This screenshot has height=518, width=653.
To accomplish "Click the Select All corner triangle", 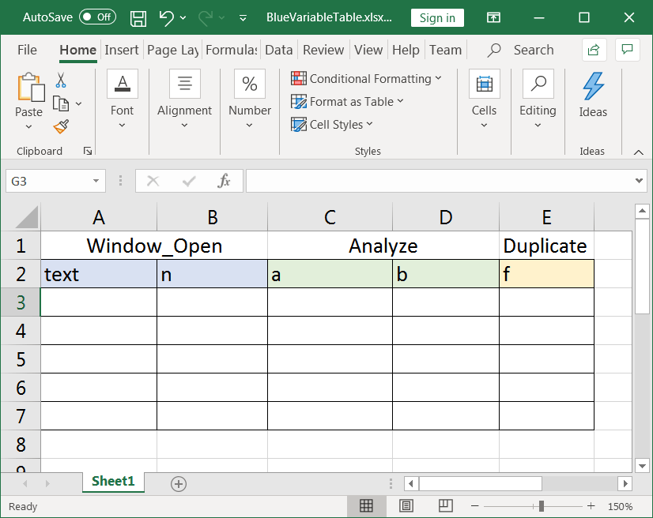I will pos(27,217).
